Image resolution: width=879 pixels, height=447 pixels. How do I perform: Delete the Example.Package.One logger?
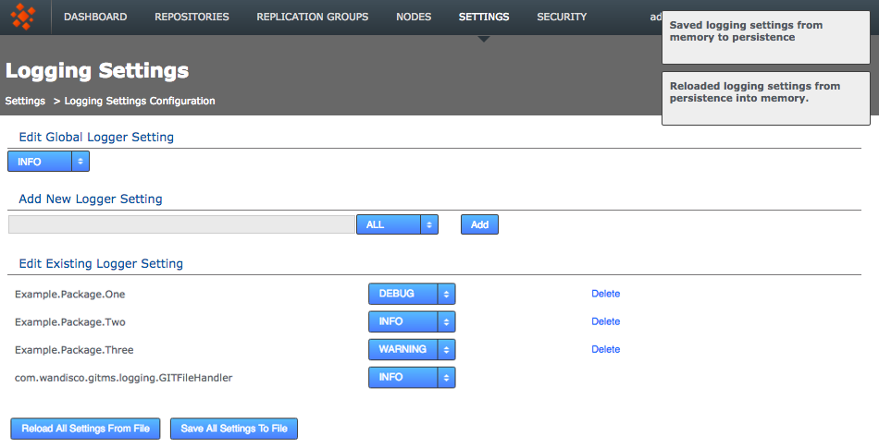(x=605, y=294)
